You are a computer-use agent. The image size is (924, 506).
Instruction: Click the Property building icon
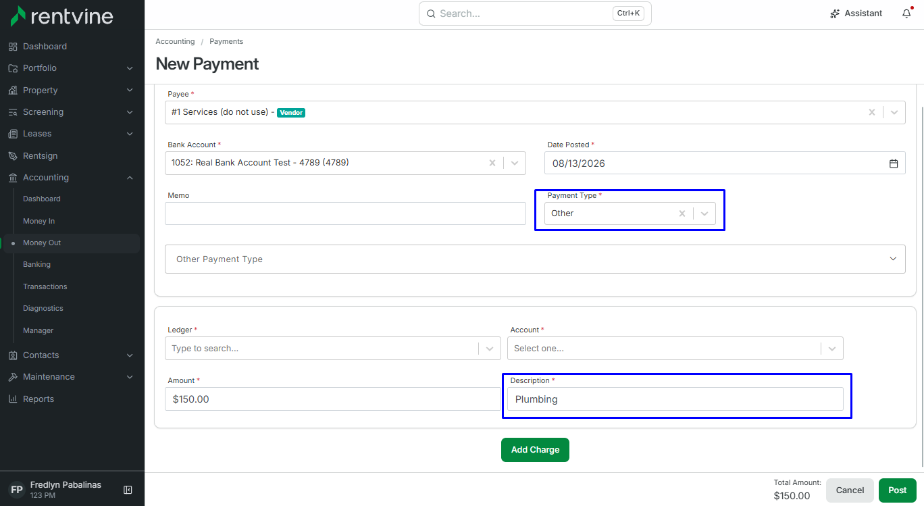(x=13, y=91)
